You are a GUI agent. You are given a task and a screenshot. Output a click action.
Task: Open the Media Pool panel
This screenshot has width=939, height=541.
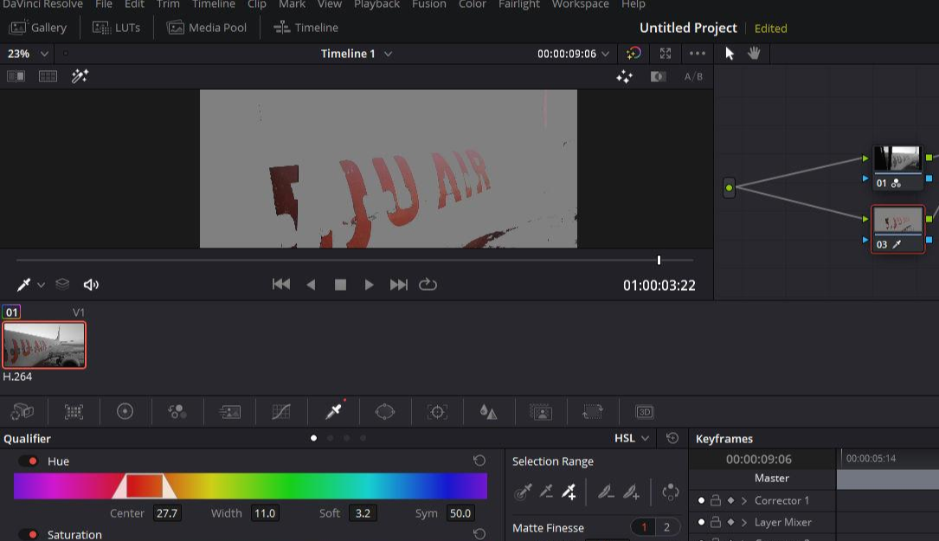pyautogui.click(x=207, y=28)
